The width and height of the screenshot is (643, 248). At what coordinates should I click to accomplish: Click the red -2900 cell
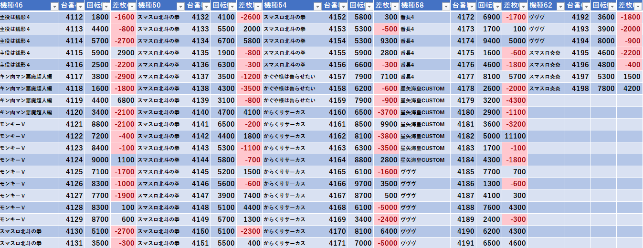point(124,77)
